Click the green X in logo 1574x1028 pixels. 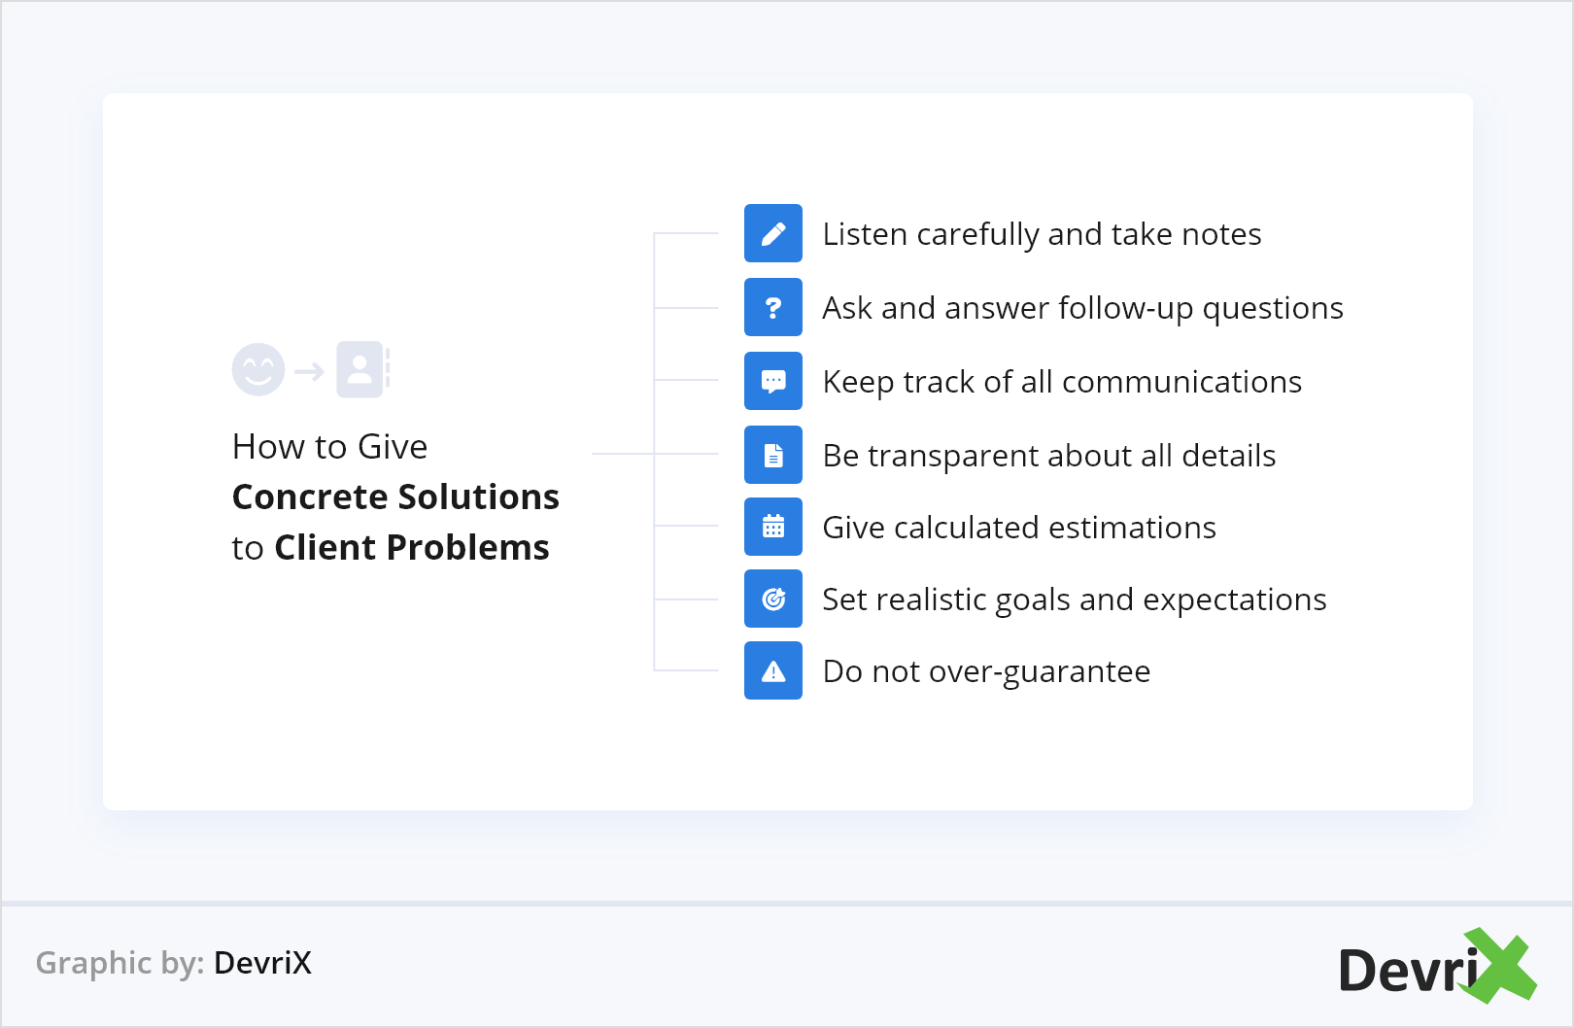[x=1500, y=964]
